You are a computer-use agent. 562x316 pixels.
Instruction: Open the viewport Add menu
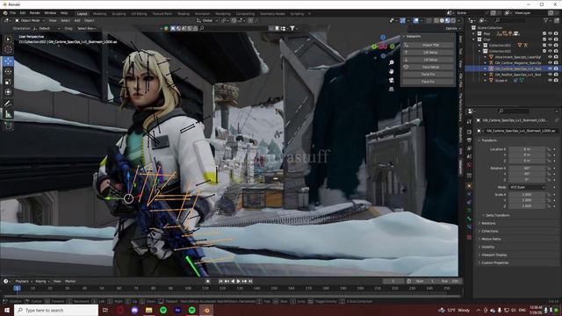pyautogui.click(x=76, y=20)
